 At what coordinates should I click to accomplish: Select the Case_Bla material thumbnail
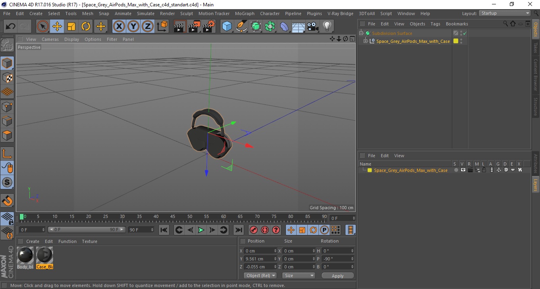coord(44,255)
